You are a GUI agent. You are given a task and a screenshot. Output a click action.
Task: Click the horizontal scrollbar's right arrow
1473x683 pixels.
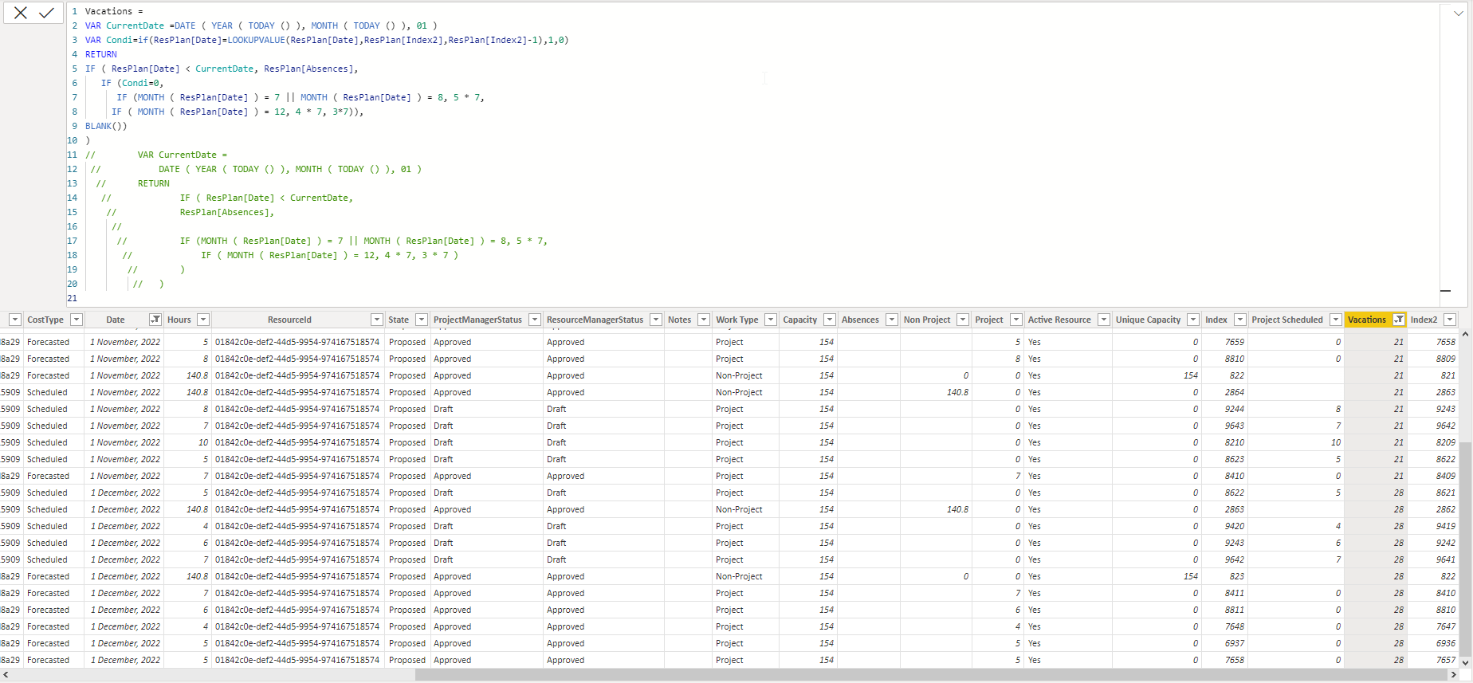[1454, 675]
